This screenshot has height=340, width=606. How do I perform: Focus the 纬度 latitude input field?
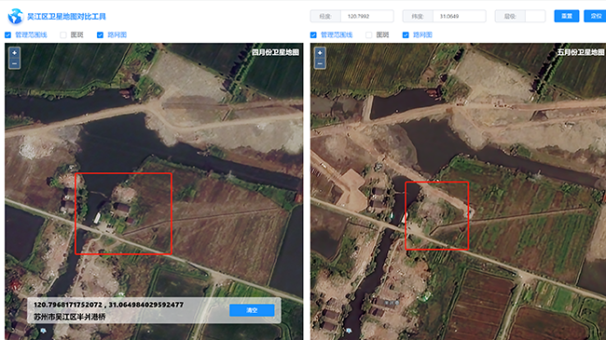tap(460, 16)
